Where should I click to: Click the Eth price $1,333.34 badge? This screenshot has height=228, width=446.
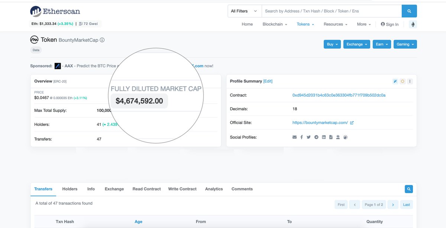[x=52, y=24]
